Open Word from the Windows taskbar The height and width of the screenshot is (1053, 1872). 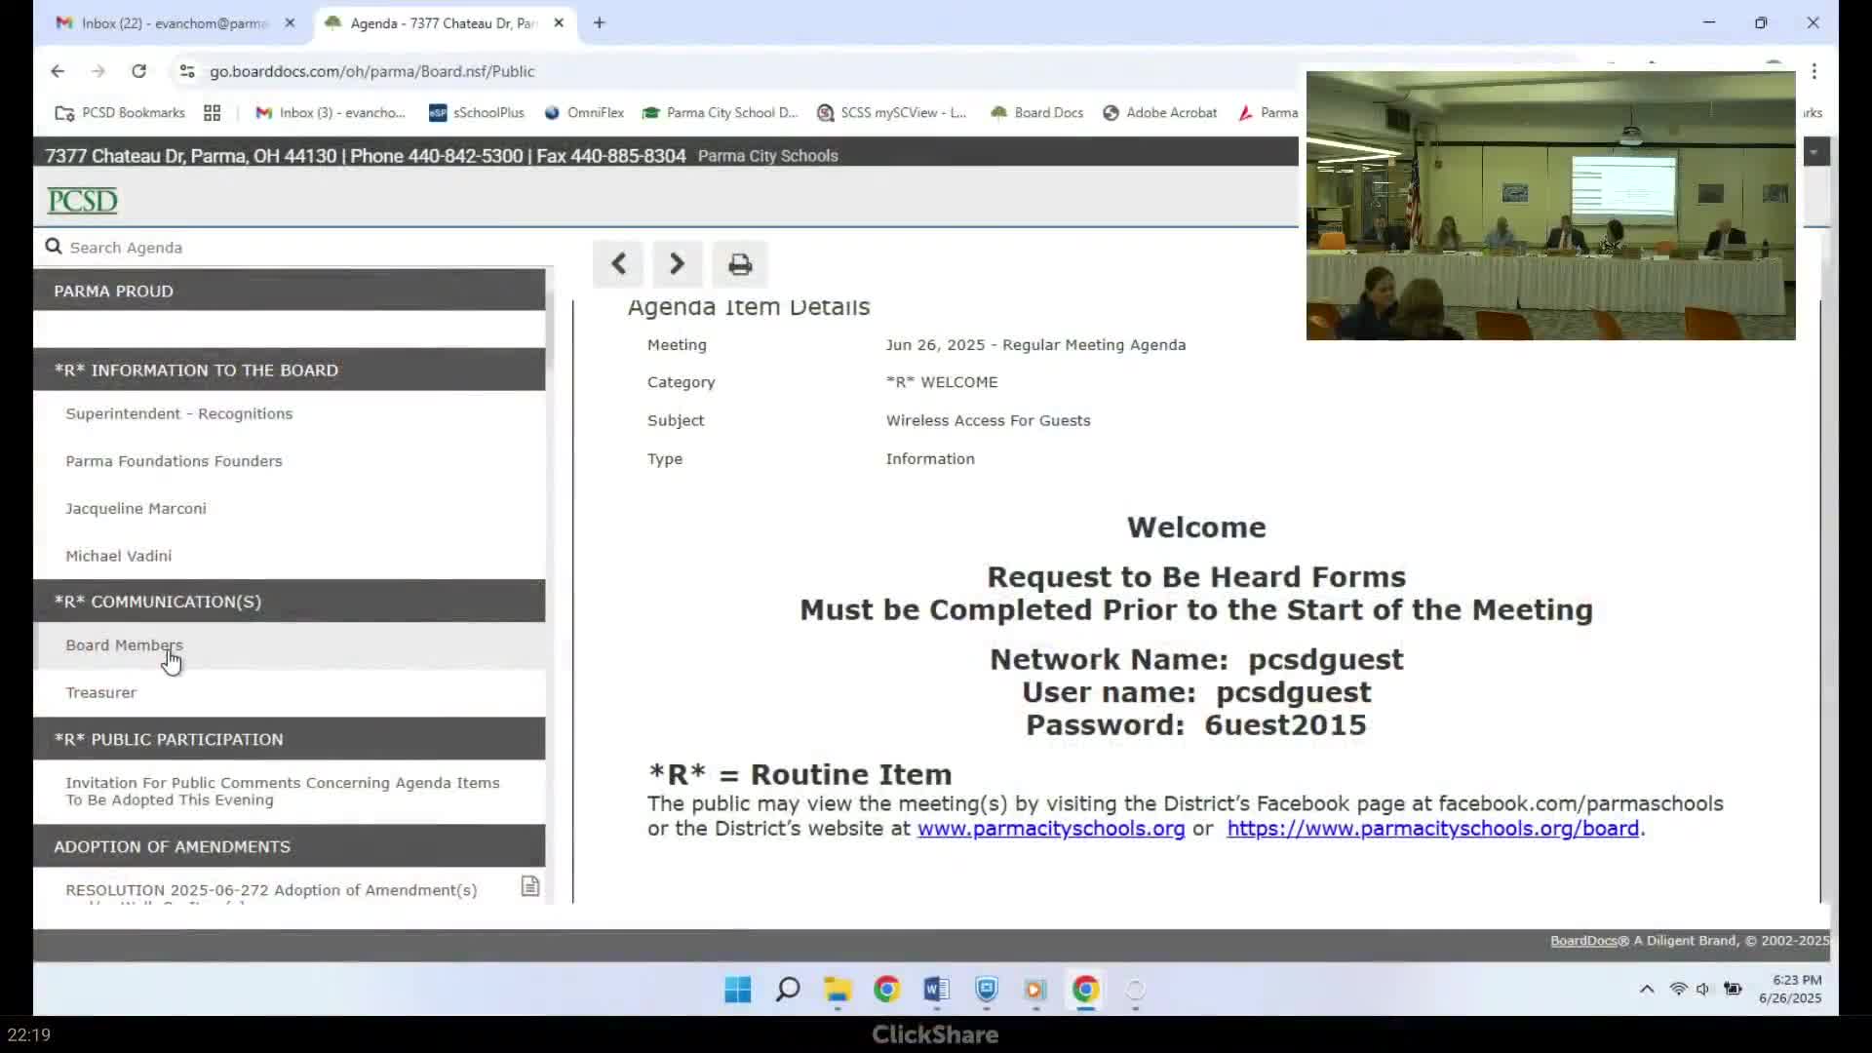936,990
